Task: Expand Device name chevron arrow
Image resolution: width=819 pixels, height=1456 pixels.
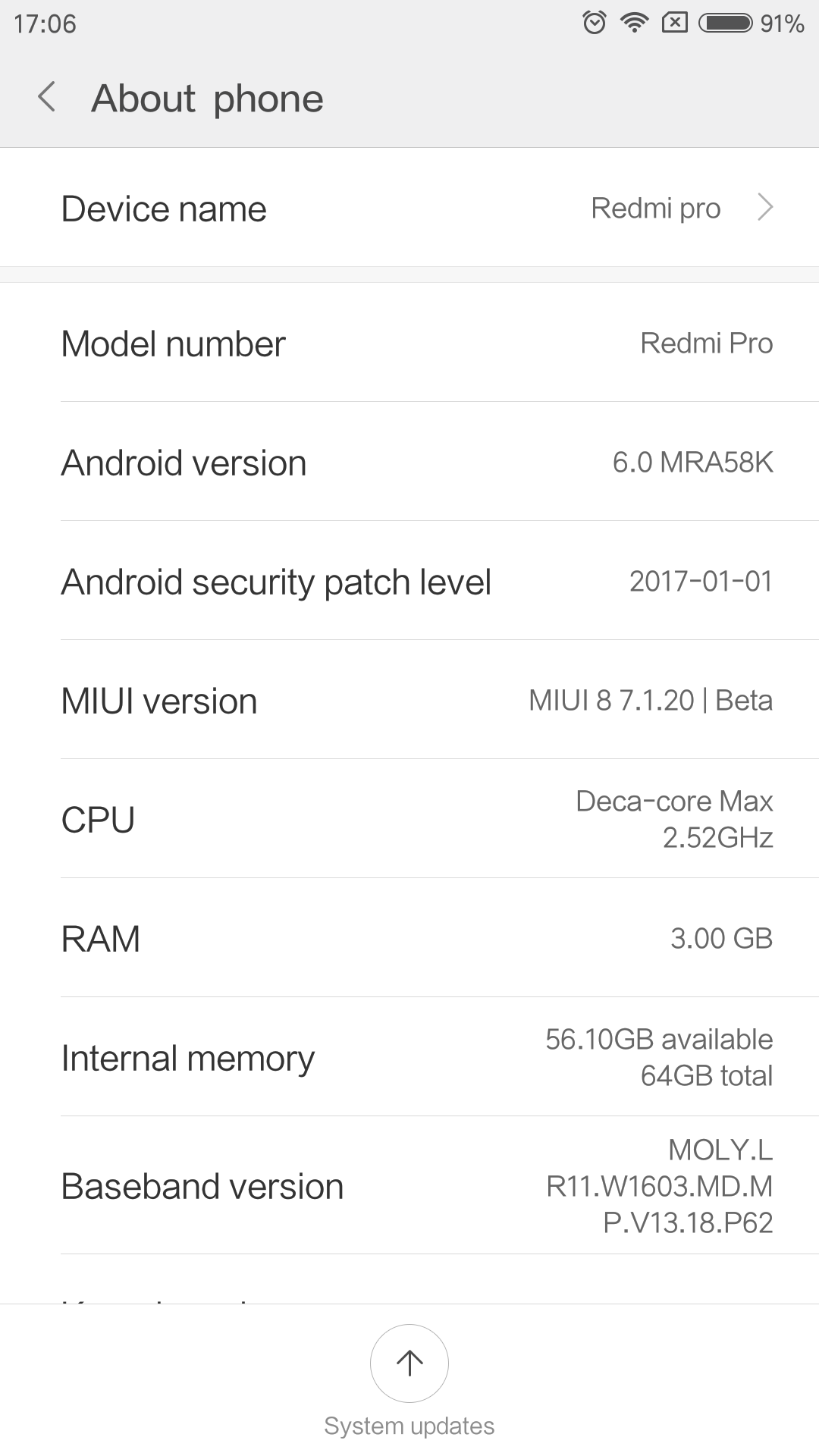Action: pyautogui.click(x=765, y=208)
